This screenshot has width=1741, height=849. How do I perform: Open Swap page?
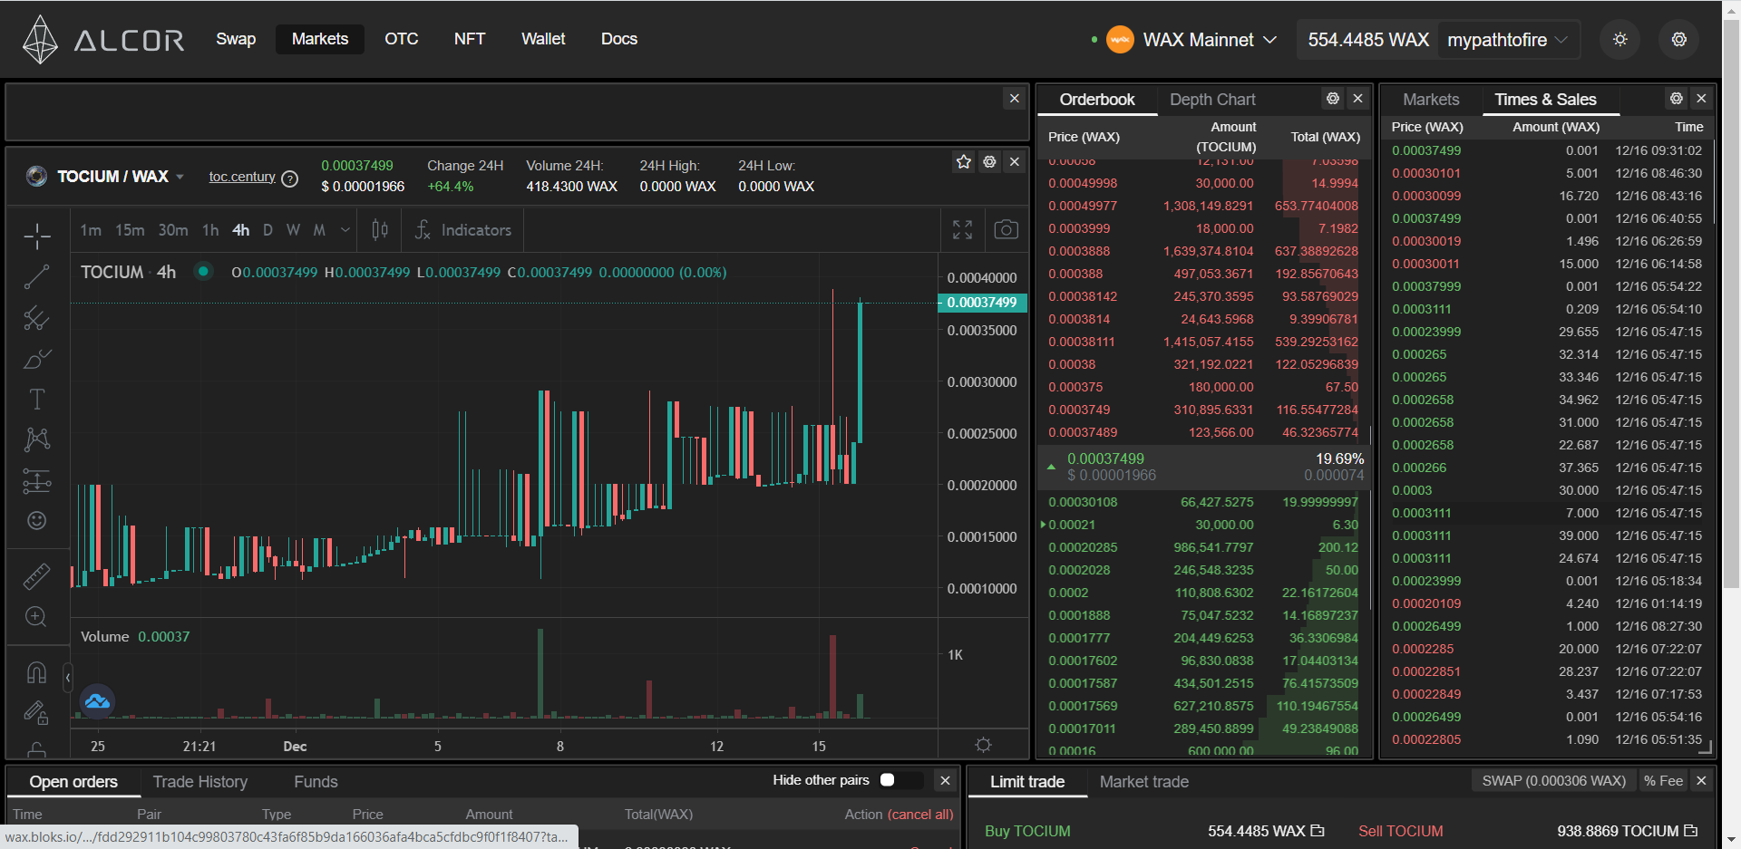236,39
